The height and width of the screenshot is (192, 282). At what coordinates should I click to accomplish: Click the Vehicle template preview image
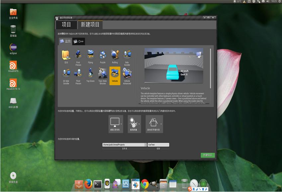174,65
